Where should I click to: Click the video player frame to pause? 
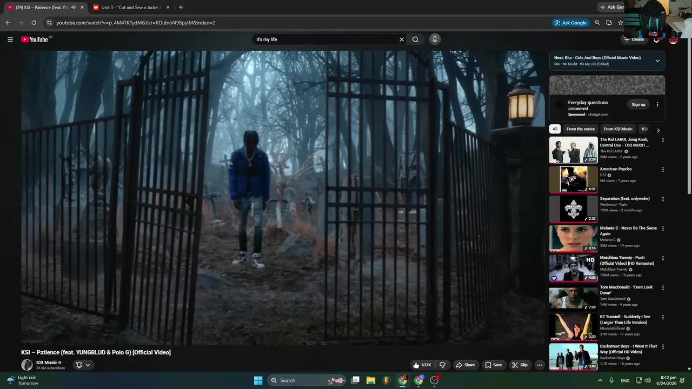coord(283,198)
